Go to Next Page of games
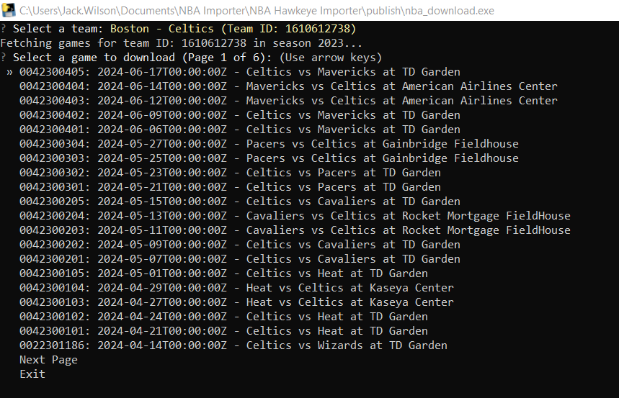This screenshot has width=619, height=398. coord(48,360)
